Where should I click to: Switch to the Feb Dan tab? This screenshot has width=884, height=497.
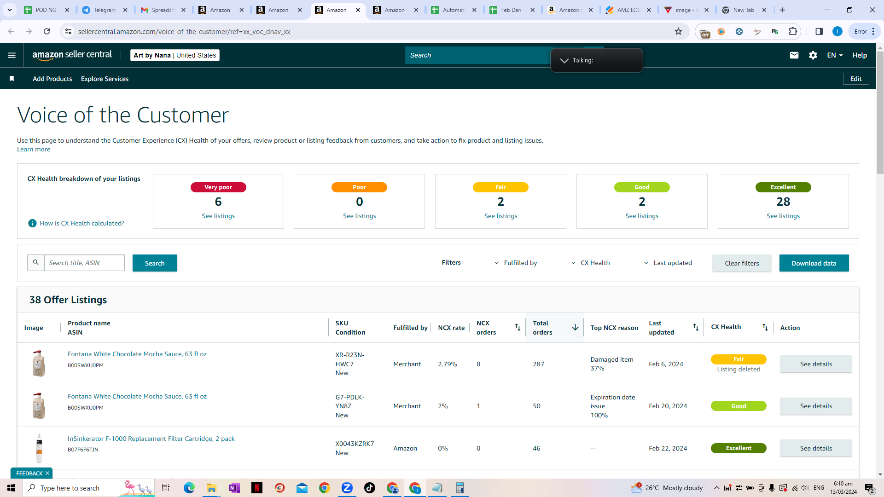click(512, 10)
